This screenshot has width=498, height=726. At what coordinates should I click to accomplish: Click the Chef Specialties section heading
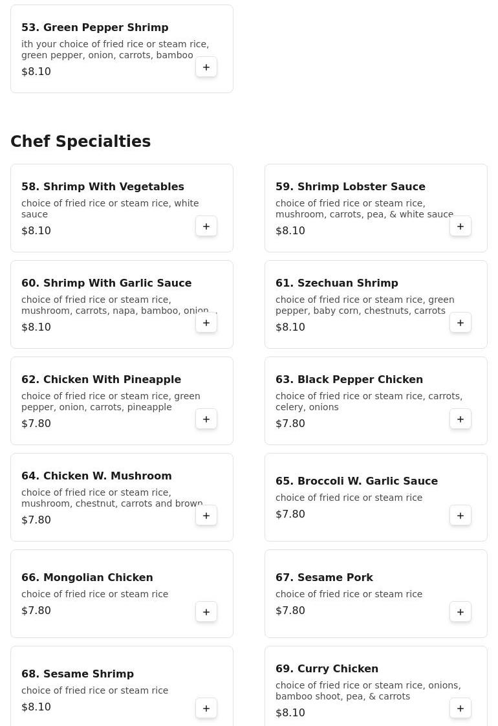(81, 141)
